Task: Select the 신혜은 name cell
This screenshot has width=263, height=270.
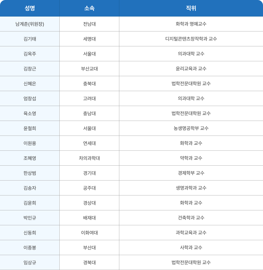Action: (x=30, y=84)
